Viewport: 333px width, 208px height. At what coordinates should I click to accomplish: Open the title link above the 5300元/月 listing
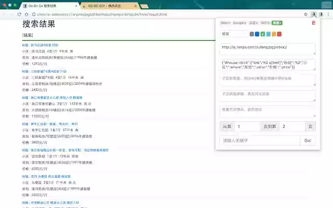[50, 176]
